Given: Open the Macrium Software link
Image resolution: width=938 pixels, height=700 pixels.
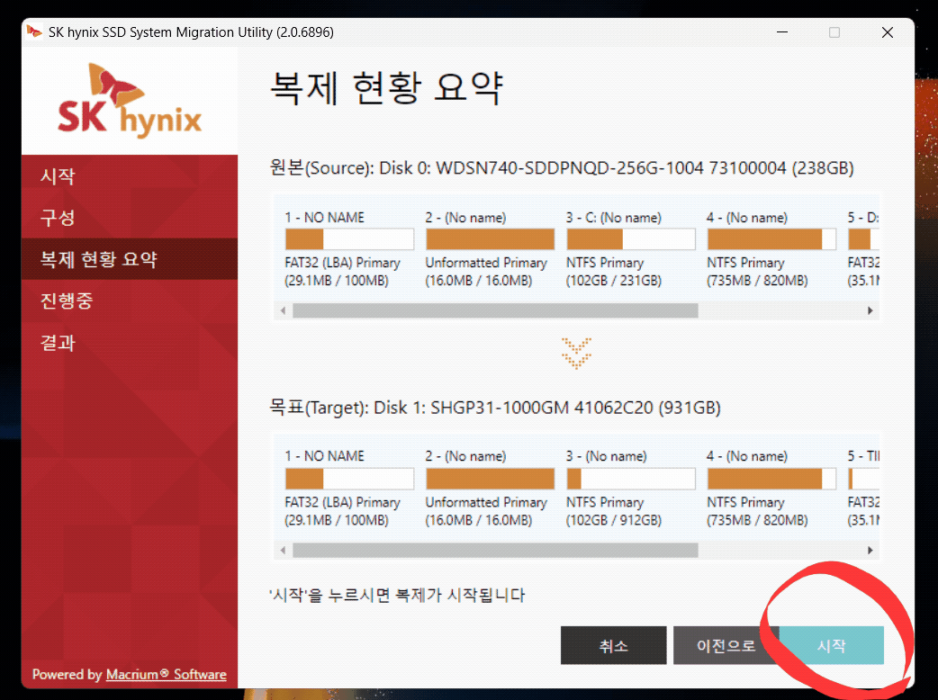Looking at the screenshot, I should pyautogui.click(x=167, y=674).
